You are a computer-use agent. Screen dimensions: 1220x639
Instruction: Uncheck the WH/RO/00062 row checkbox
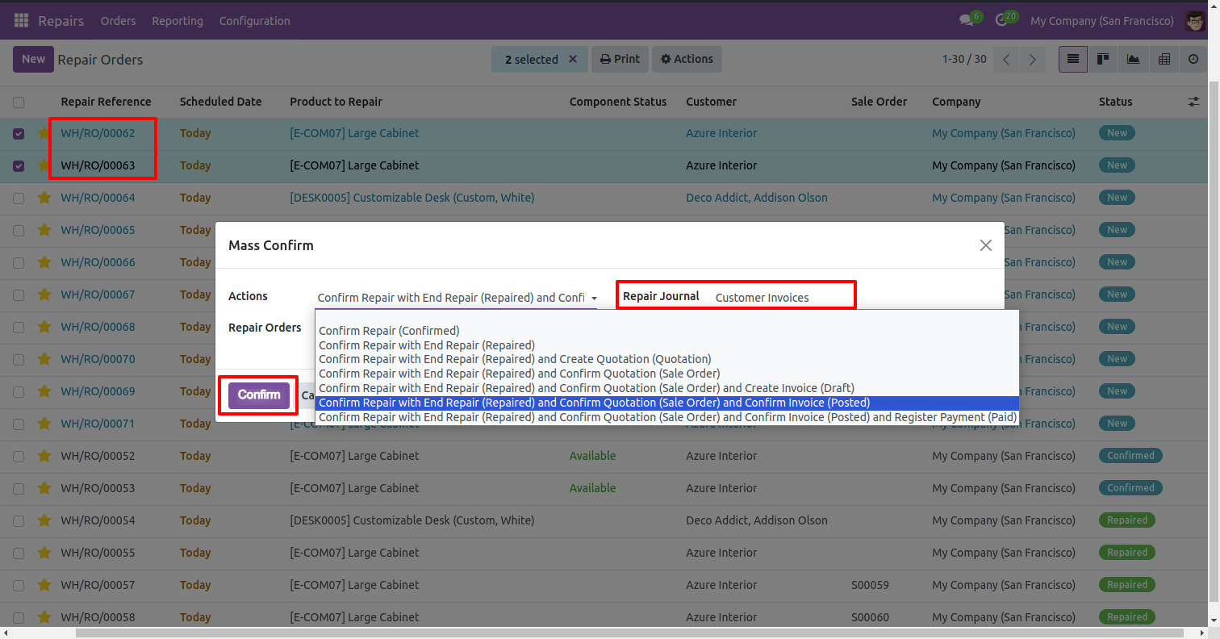(19, 134)
